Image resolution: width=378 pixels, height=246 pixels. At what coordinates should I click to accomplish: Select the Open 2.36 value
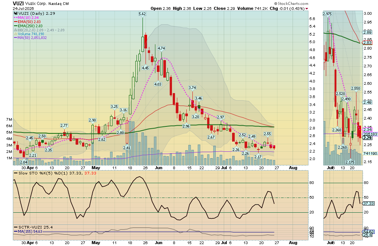[x=161, y=8]
